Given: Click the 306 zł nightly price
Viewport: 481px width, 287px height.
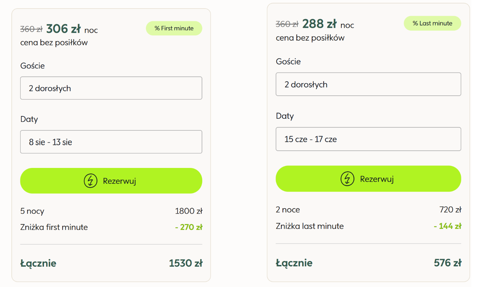Looking at the screenshot, I should click(x=63, y=29).
